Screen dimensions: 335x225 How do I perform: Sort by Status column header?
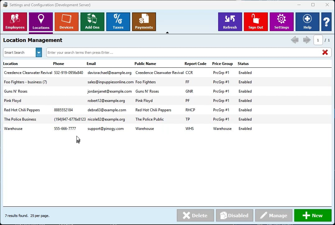243,64
